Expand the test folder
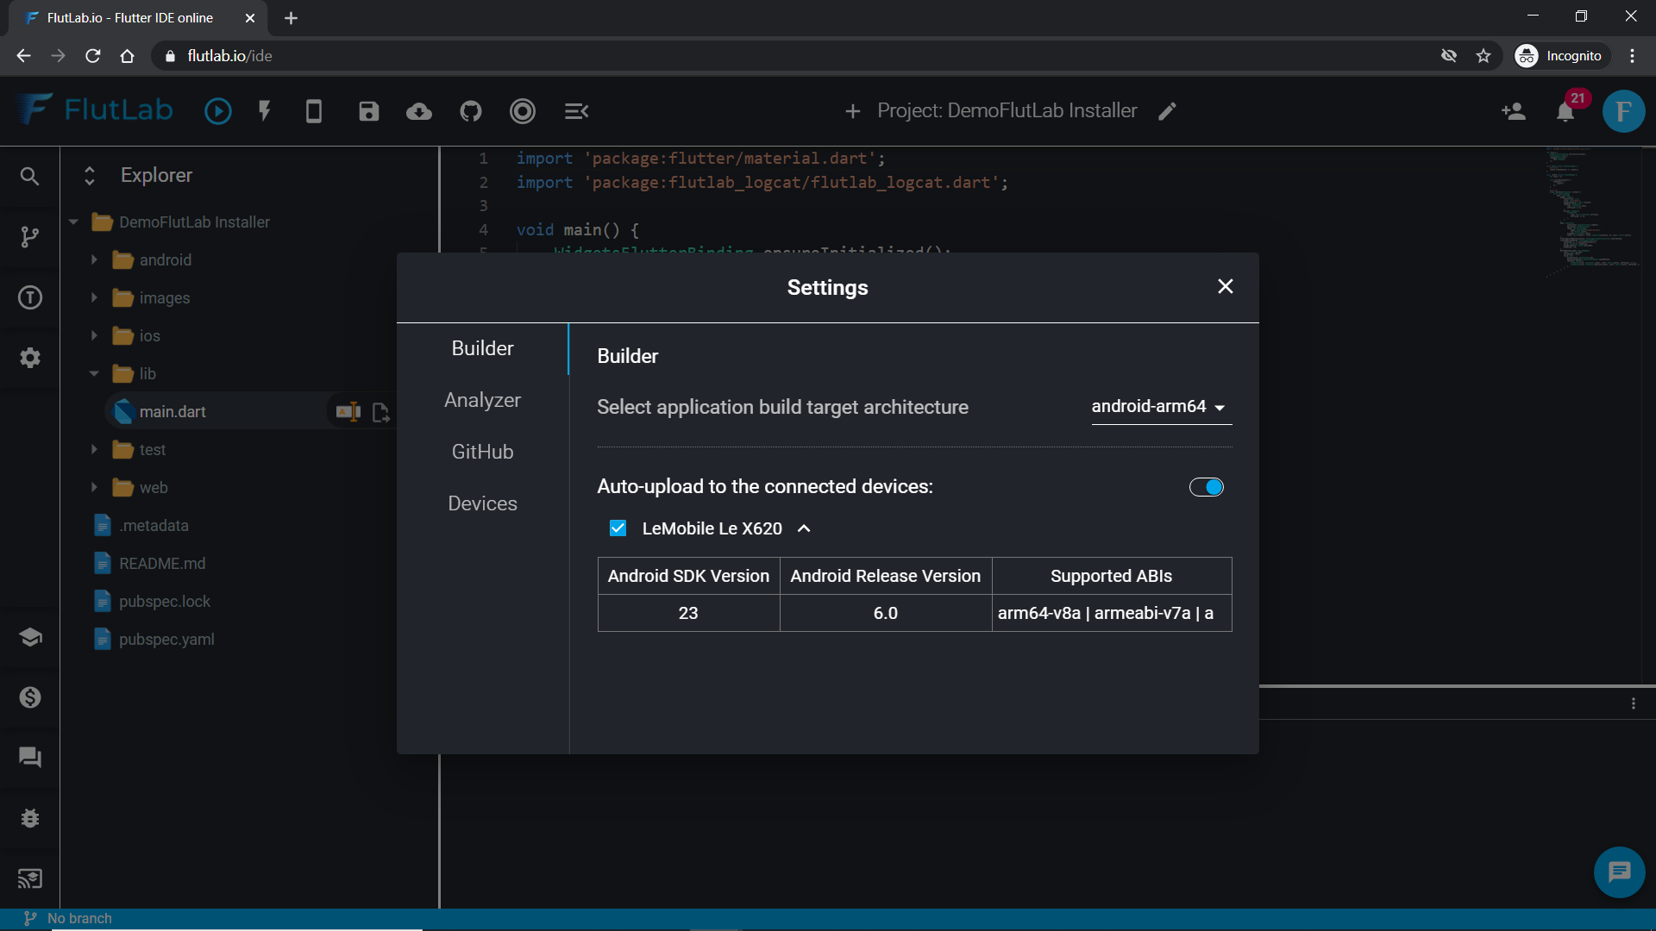This screenshot has width=1656, height=931. point(94,449)
